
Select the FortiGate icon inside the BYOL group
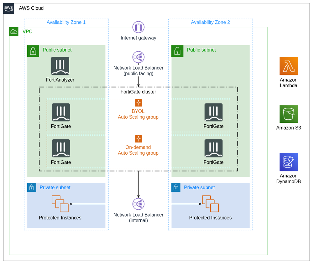click(x=61, y=112)
